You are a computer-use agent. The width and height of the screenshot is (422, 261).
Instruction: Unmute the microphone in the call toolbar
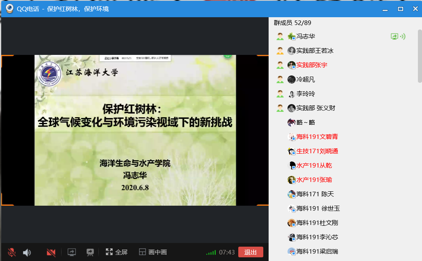[12, 252]
